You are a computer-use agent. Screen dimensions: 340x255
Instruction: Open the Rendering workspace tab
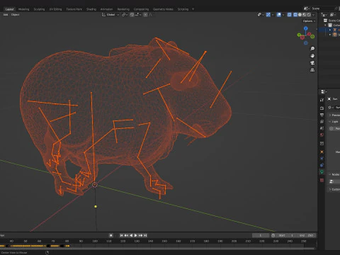click(123, 9)
